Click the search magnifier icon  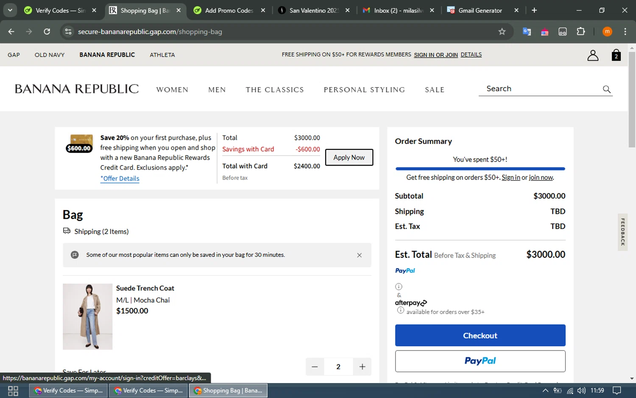coord(607,89)
